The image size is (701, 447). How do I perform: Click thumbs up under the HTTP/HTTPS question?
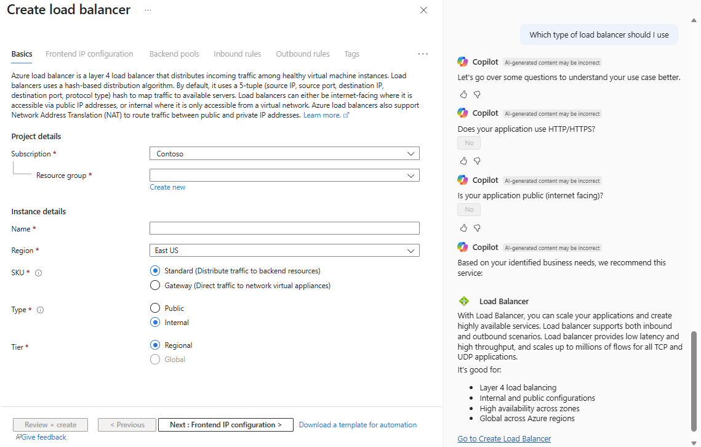click(x=463, y=161)
